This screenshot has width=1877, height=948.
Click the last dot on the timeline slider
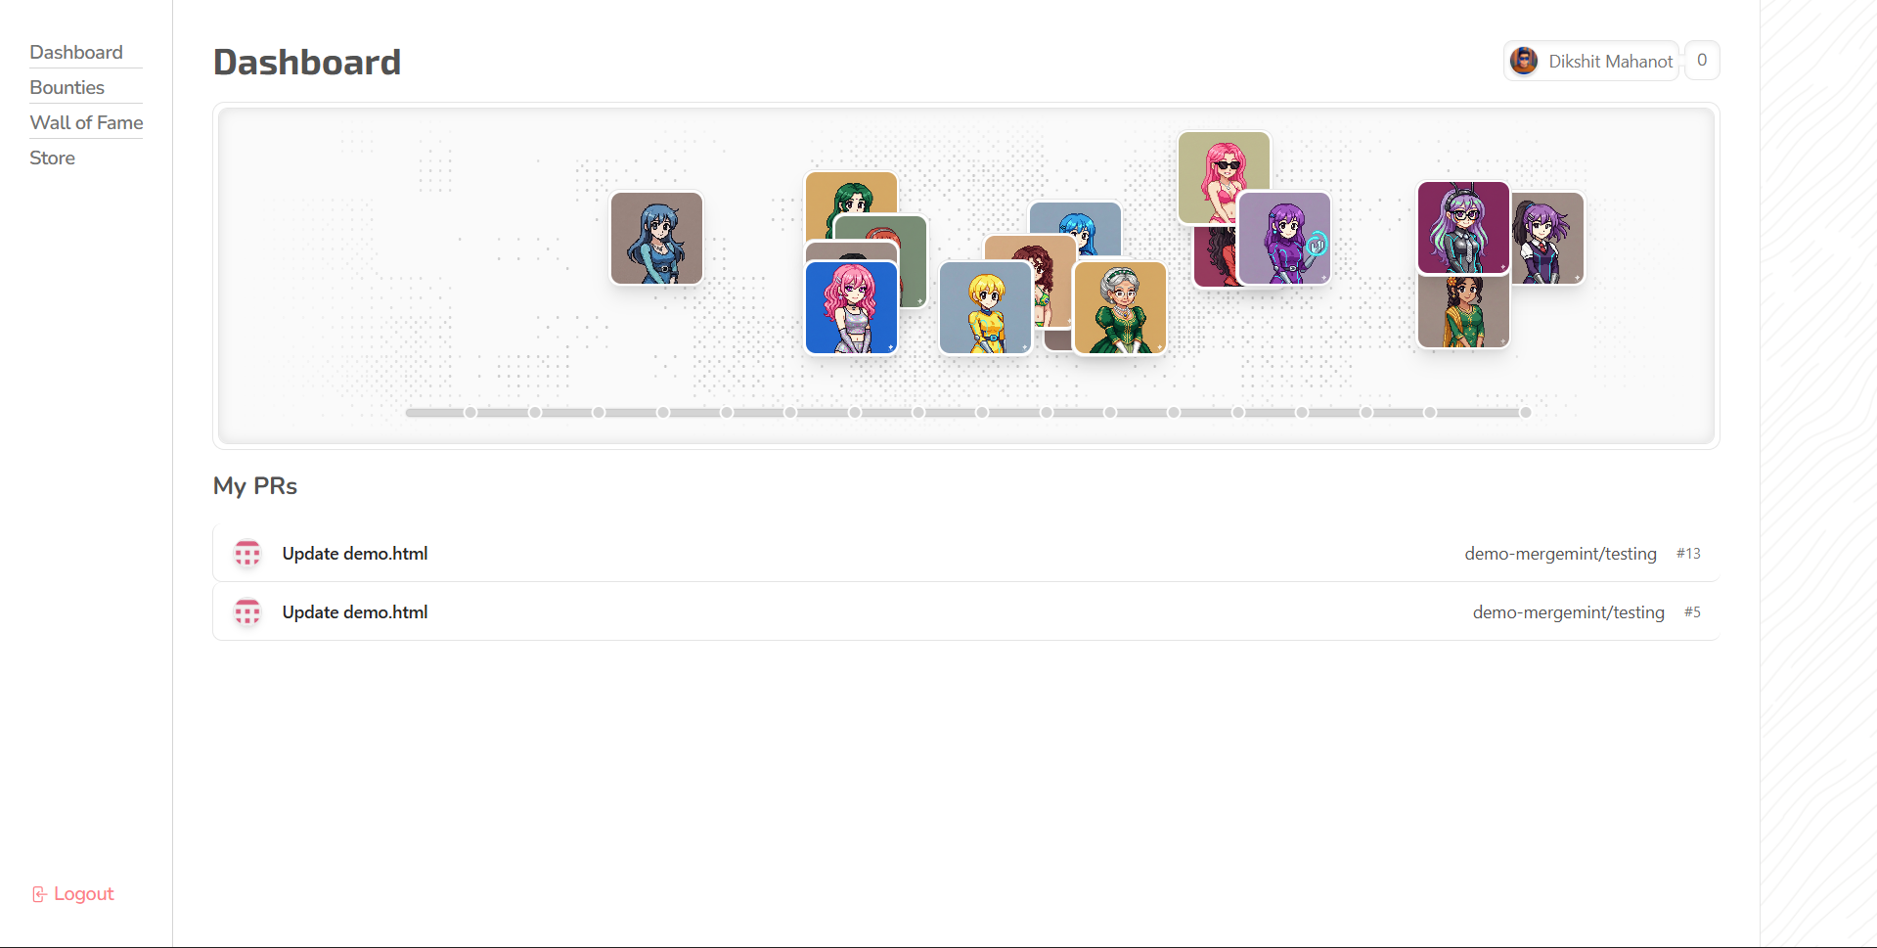pyautogui.click(x=1525, y=412)
